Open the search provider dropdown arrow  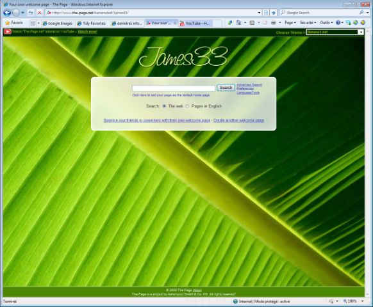coord(367,13)
